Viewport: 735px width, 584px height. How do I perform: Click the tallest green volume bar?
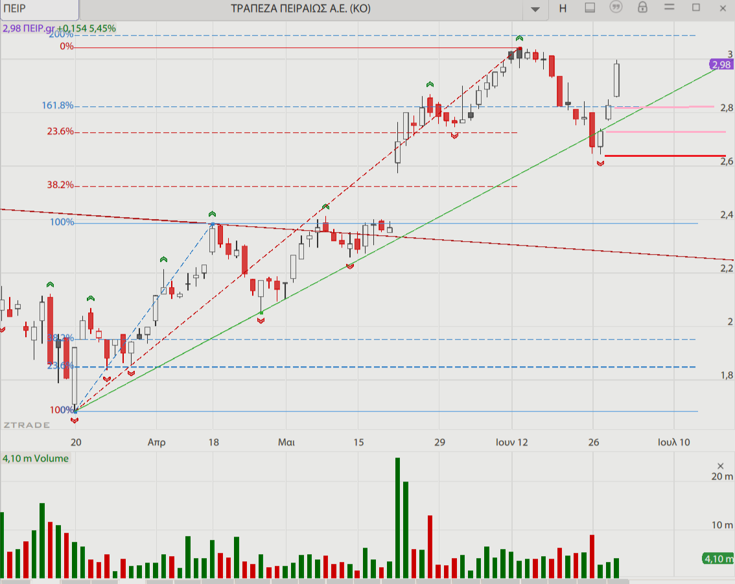coord(398,517)
